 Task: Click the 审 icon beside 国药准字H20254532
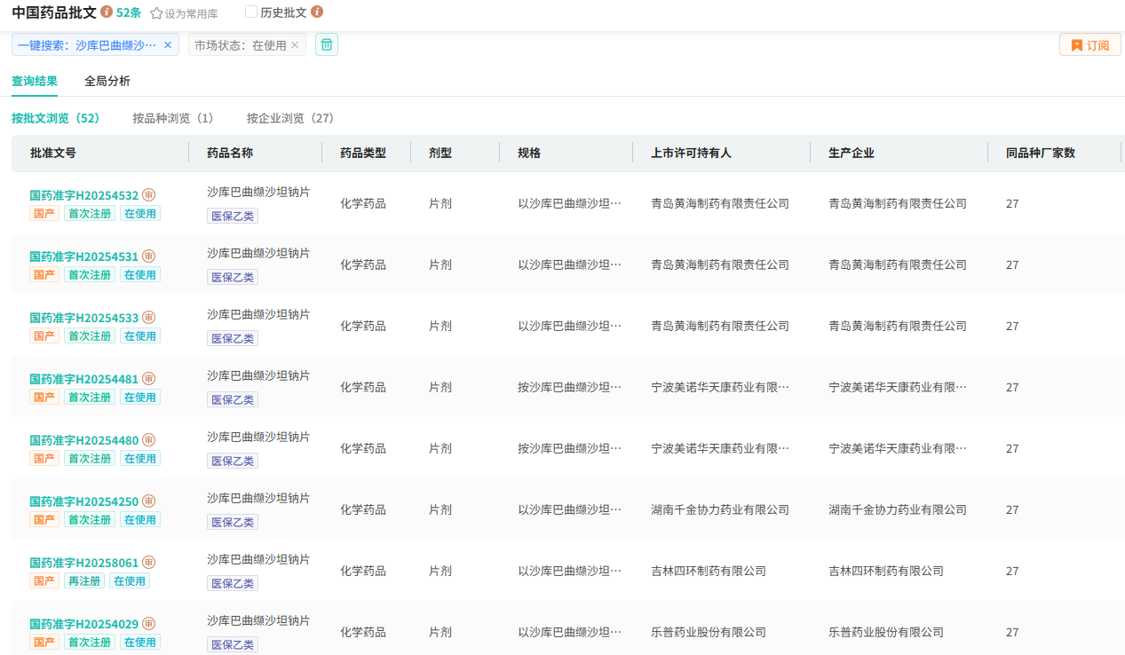point(149,195)
